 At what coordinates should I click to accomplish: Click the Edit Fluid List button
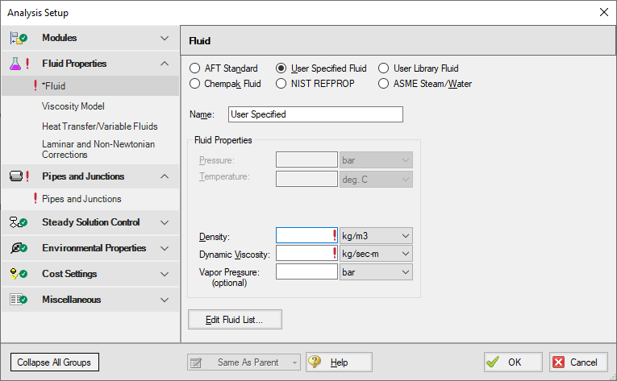(236, 320)
